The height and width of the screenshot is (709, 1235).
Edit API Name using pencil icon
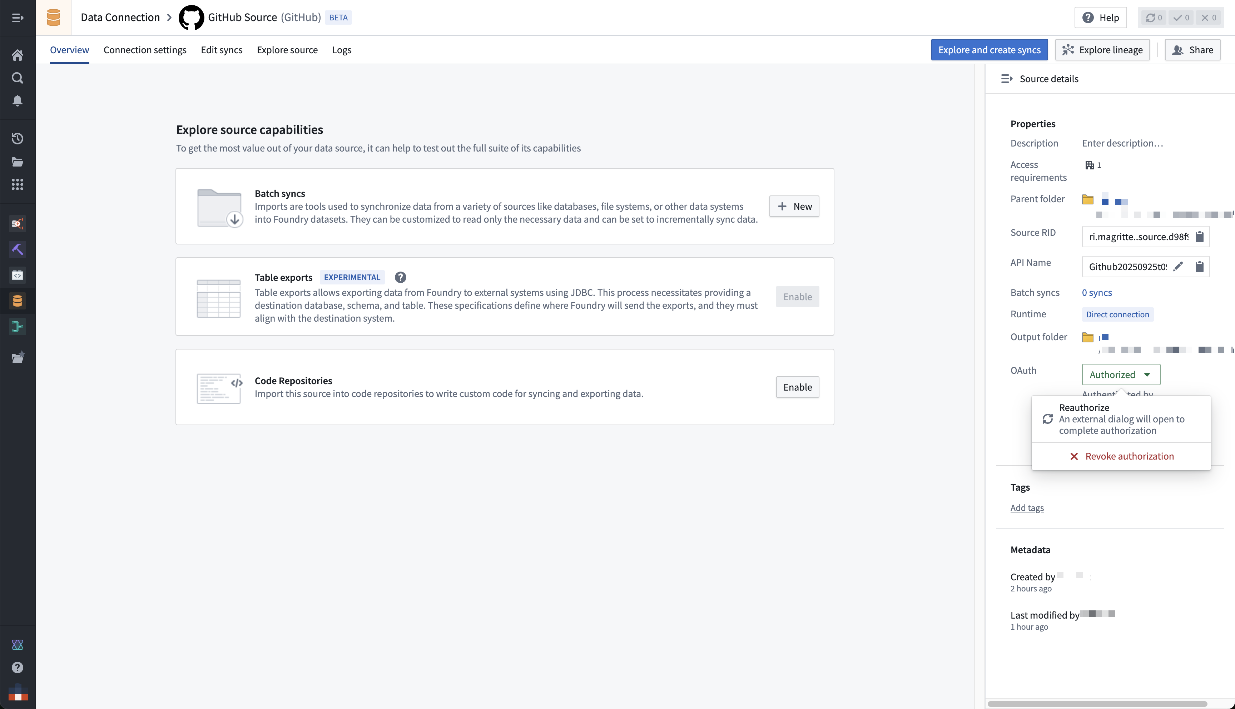click(x=1178, y=266)
